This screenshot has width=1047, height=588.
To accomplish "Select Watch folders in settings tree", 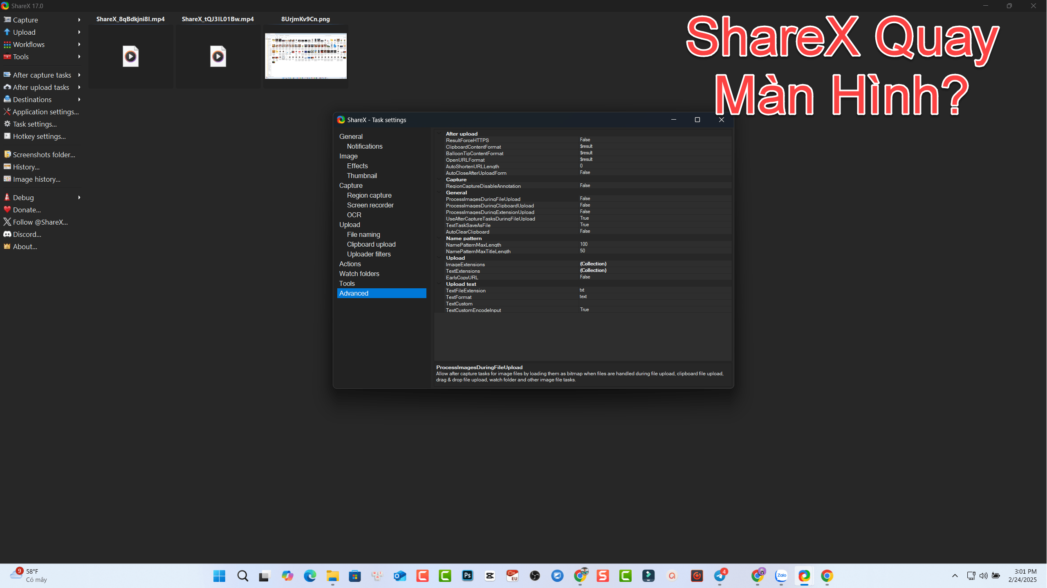I will (x=359, y=274).
